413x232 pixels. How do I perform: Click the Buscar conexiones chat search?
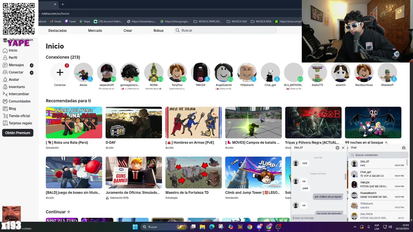click(378, 155)
